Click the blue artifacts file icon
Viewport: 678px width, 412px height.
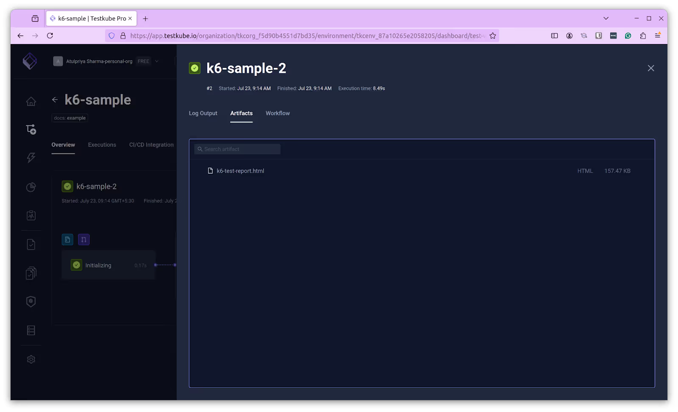tap(67, 239)
